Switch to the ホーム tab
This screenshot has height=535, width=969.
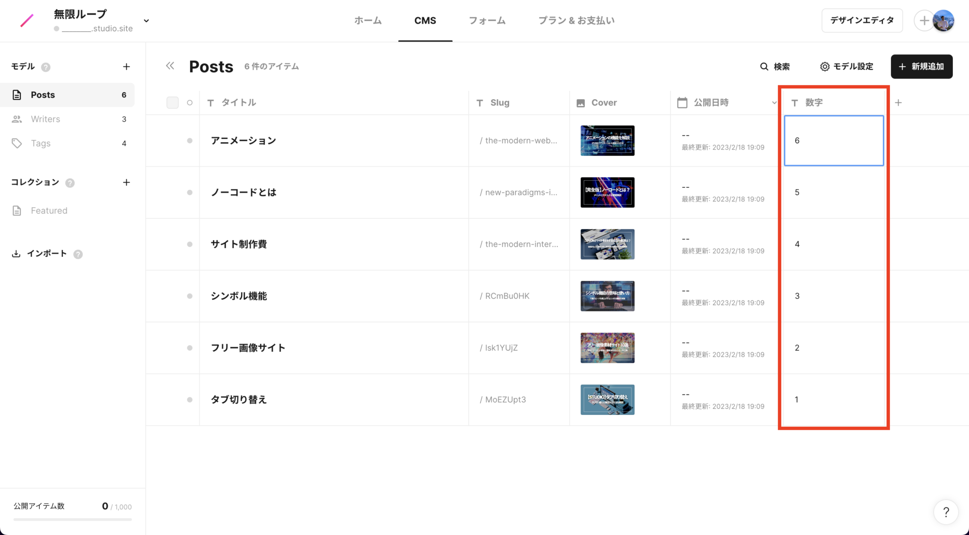(368, 21)
